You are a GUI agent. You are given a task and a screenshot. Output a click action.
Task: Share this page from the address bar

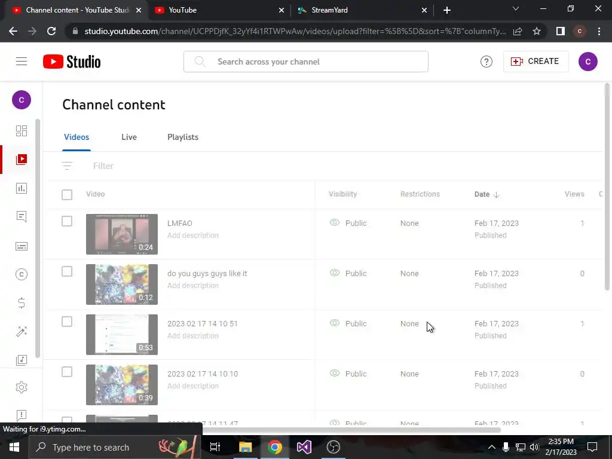[x=518, y=31]
